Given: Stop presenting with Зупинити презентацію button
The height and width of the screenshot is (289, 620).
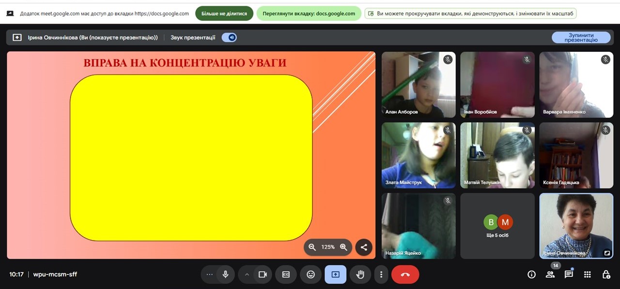Looking at the screenshot, I should (x=581, y=37).
